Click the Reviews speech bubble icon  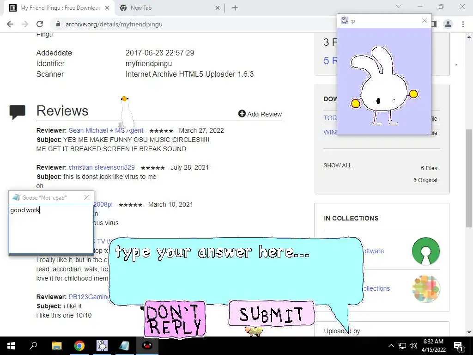[x=18, y=112]
